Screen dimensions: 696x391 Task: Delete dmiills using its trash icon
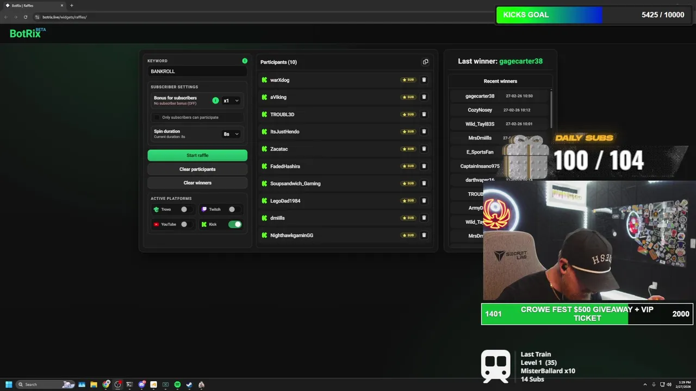pyautogui.click(x=424, y=218)
